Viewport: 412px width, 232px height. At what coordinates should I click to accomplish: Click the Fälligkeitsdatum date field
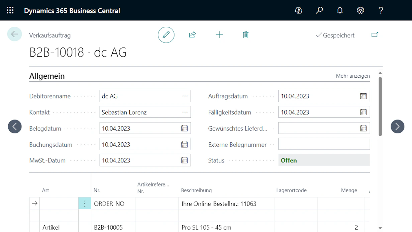[x=324, y=112]
